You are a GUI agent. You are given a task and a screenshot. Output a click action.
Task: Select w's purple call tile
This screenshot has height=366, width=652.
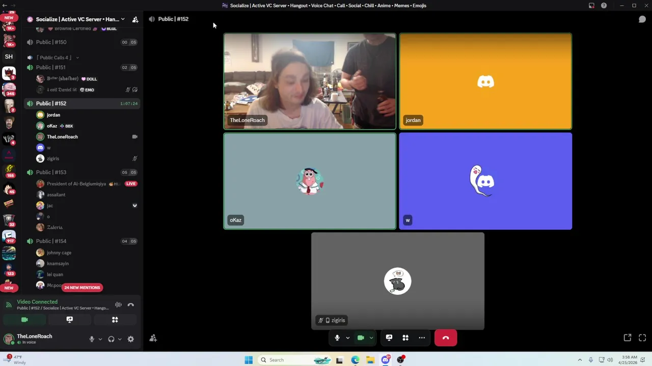(x=485, y=181)
